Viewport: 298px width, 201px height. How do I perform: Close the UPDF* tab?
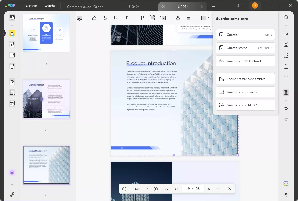202,7
